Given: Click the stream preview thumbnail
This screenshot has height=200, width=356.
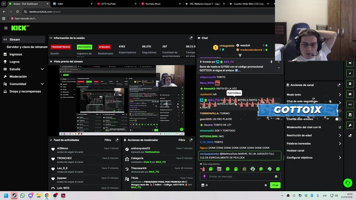Looking at the screenshot, I should [x=122, y=100].
